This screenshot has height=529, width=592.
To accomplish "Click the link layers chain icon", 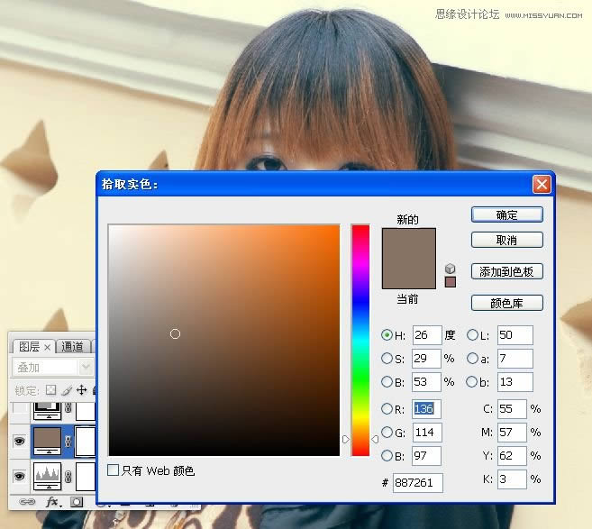I will [x=29, y=500].
